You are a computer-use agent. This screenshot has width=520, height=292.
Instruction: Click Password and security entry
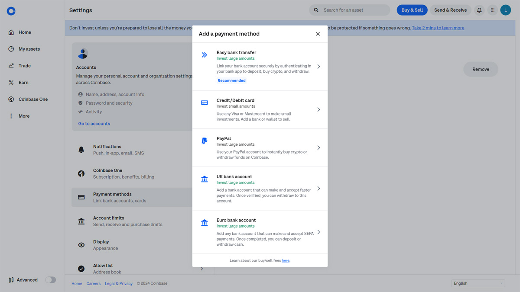(109, 103)
